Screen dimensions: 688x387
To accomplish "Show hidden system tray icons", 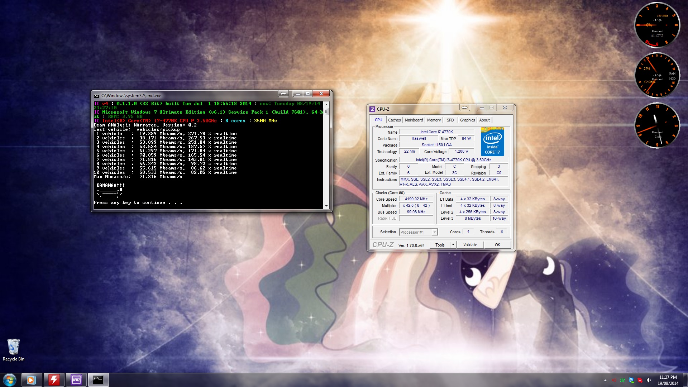I will pos(605,380).
